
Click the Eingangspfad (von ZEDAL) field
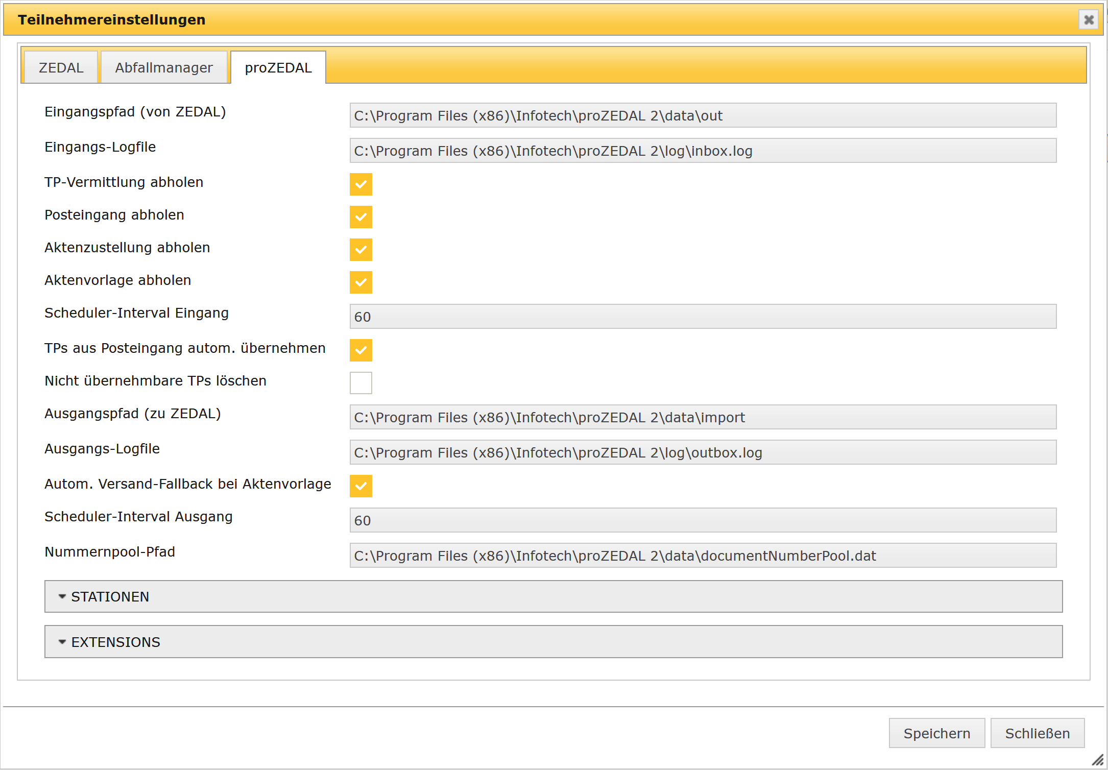click(703, 115)
